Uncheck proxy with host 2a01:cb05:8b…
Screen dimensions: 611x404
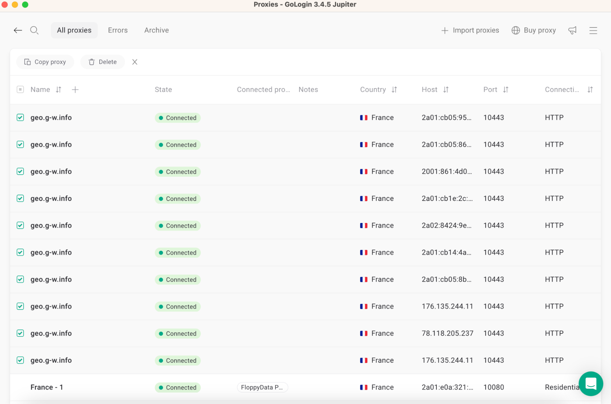coord(20,279)
